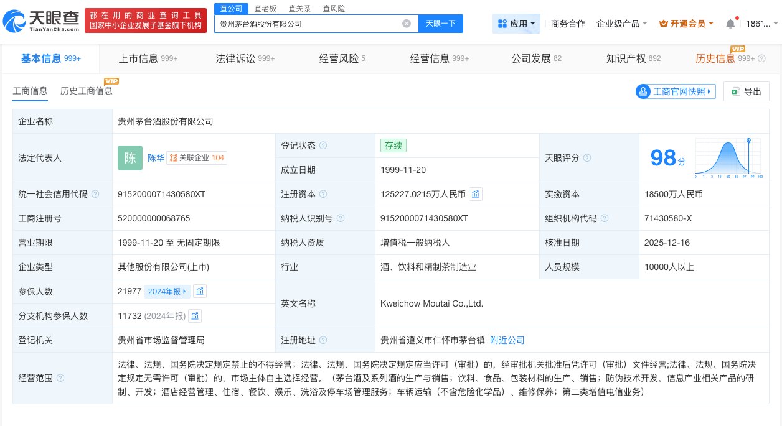
Task: Open the chart icon next to 参保人数 21977
Action: (x=200, y=291)
